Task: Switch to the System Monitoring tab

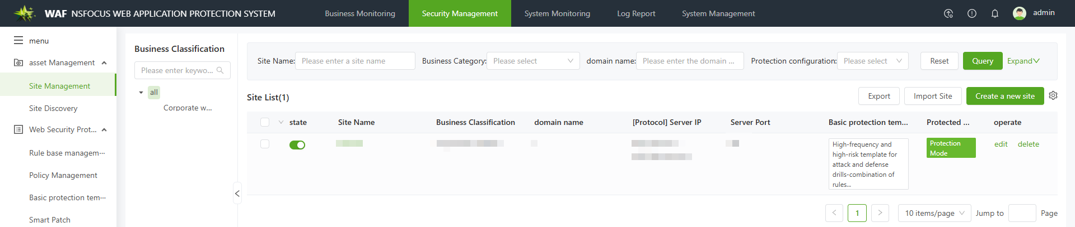Action: [557, 13]
